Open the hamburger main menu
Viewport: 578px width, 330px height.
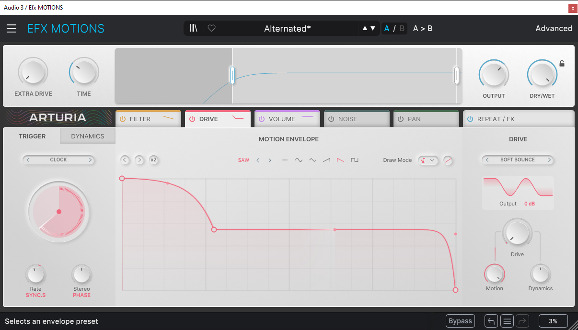point(12,29)
